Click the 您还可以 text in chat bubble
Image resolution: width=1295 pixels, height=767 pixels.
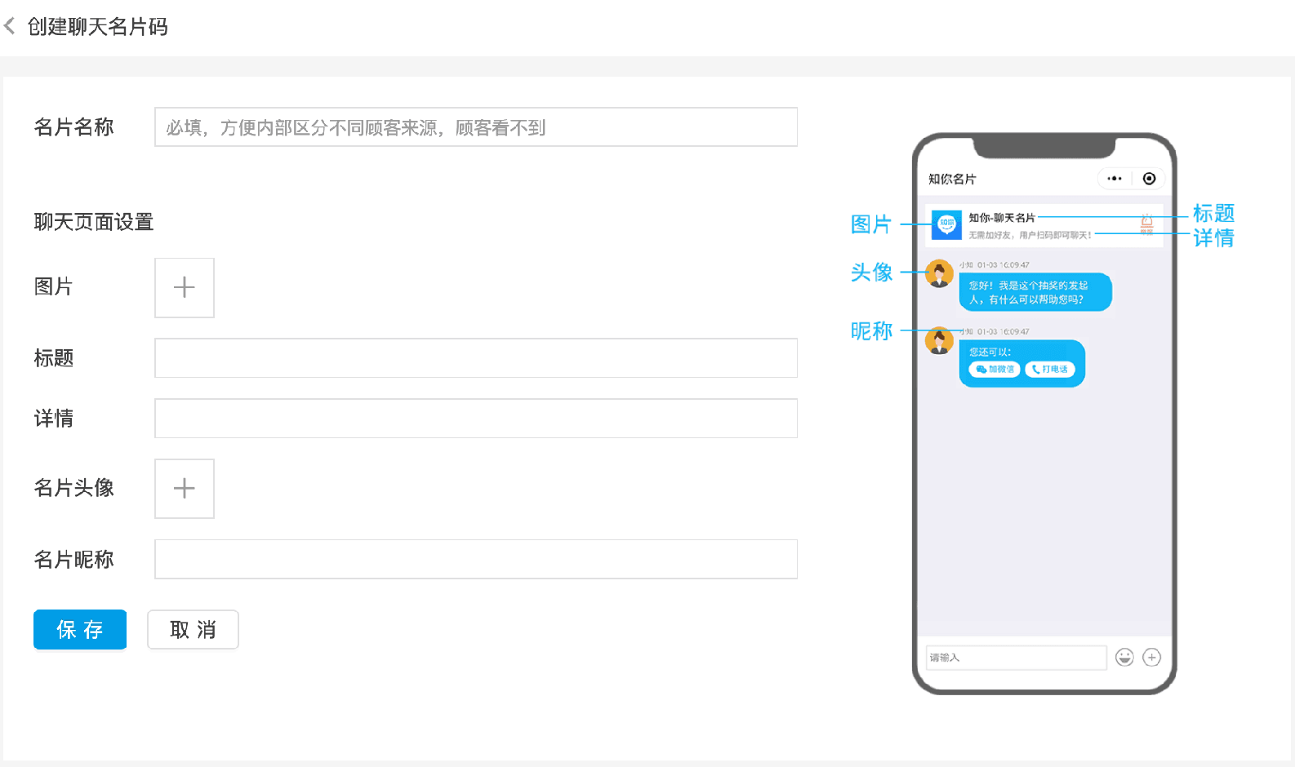coord(990,352)
